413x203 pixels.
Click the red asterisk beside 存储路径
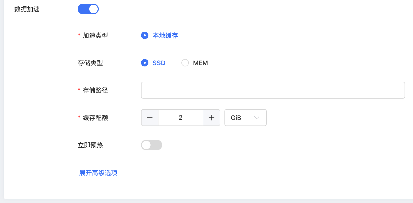click(x=79, y=90)
